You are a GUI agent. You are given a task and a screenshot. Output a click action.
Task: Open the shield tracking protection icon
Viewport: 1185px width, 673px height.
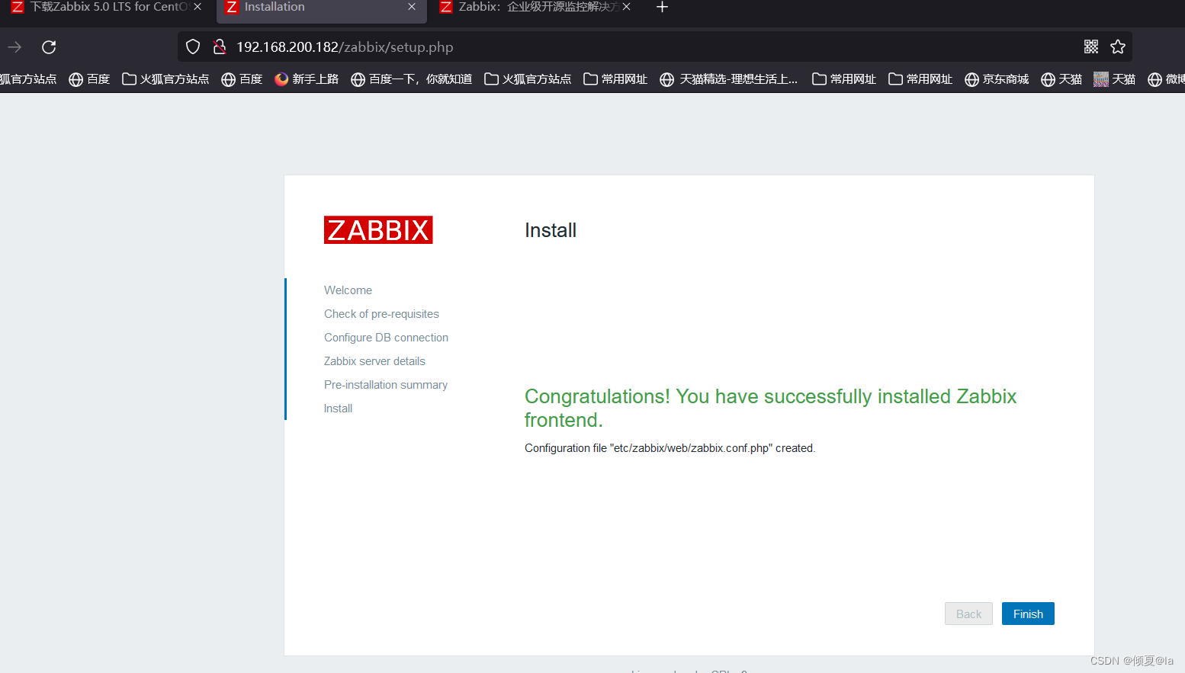[x=193, y=47]
